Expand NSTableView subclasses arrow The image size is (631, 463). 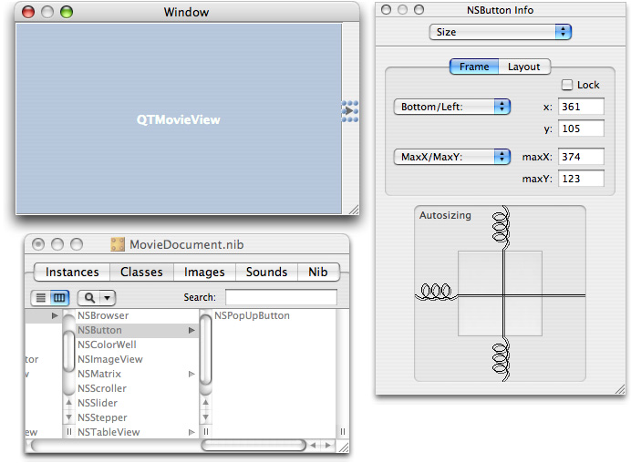coord(191,432)
